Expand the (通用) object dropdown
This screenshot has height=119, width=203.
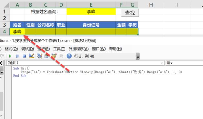[162, 63]
